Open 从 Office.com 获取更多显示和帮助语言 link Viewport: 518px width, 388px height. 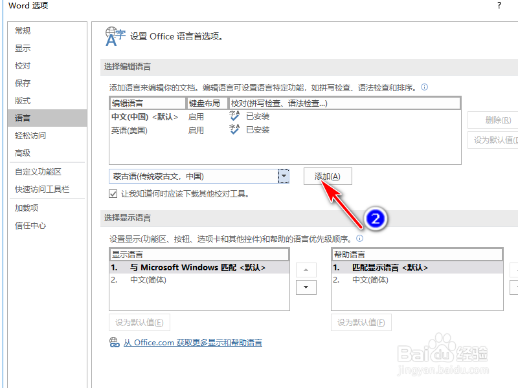[x=193, y=343]
